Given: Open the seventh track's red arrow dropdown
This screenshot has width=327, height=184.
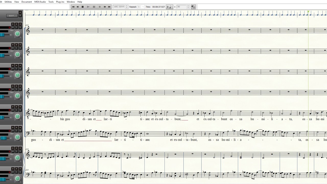Looking at the screenshot, I should [9, 152].
